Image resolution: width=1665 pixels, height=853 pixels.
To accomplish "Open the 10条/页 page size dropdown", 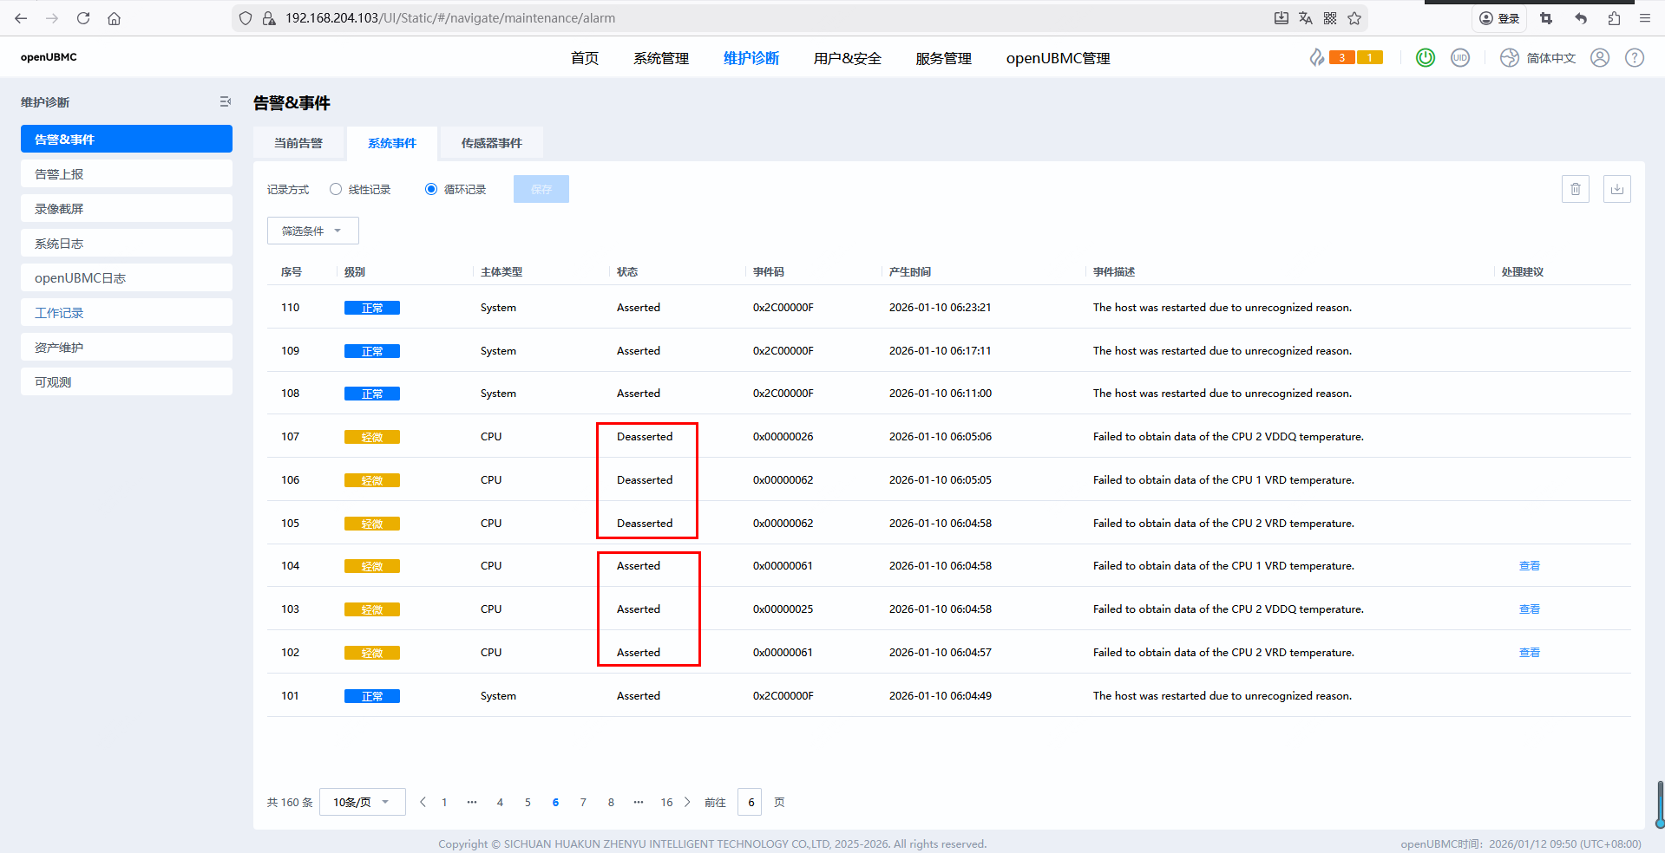I will [x=362, y=802].
